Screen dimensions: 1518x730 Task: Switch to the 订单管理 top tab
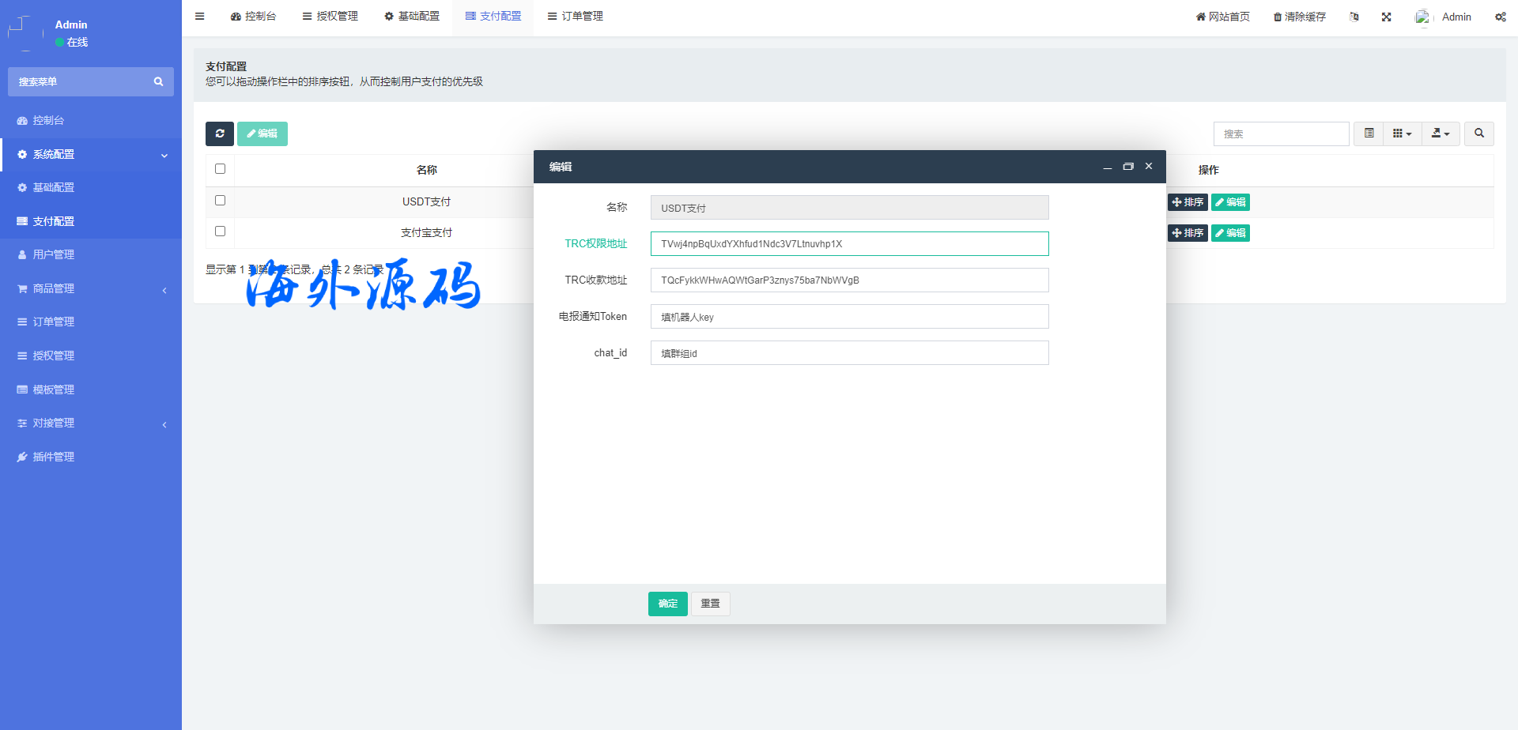coord(575,16)
